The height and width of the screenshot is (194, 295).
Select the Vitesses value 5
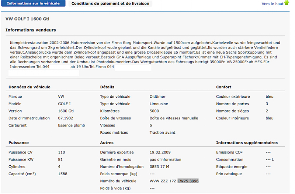click(x=151, y=125)
